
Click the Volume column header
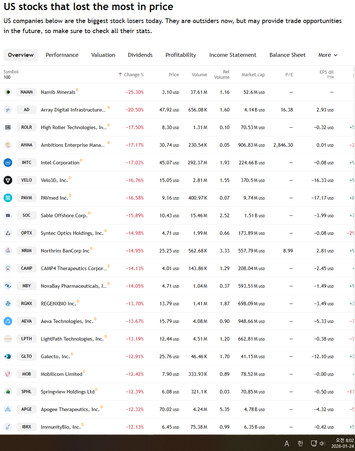[199, 75]
